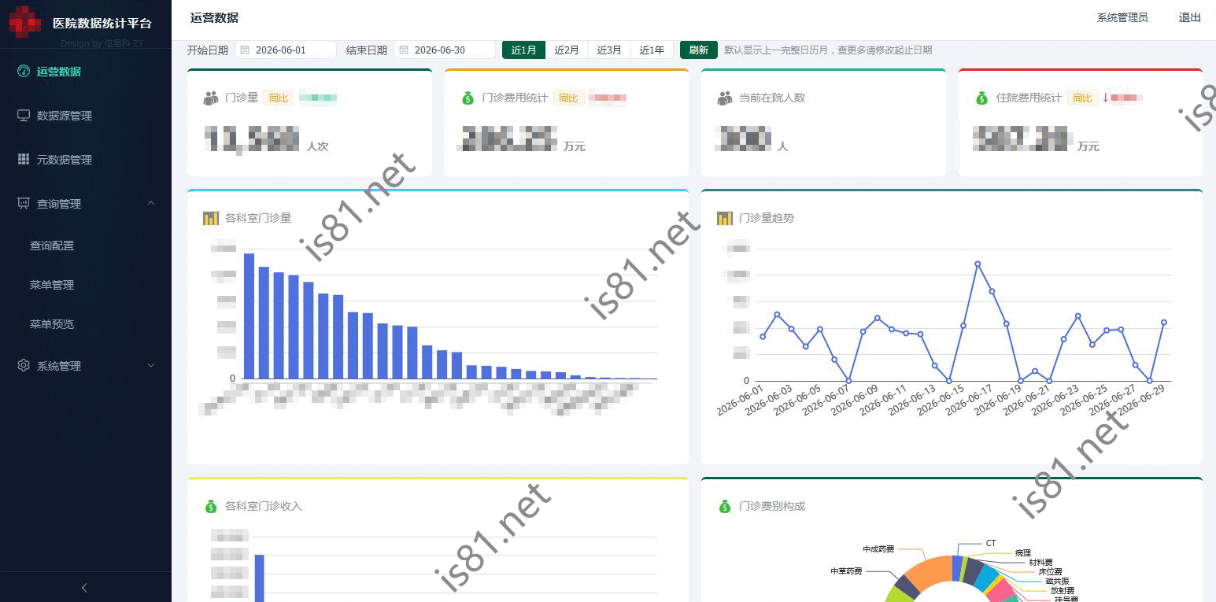Select the 近1年 range option
Image resolution: width=1216 pixels, height=602 pixels.
tap(652, 50)
